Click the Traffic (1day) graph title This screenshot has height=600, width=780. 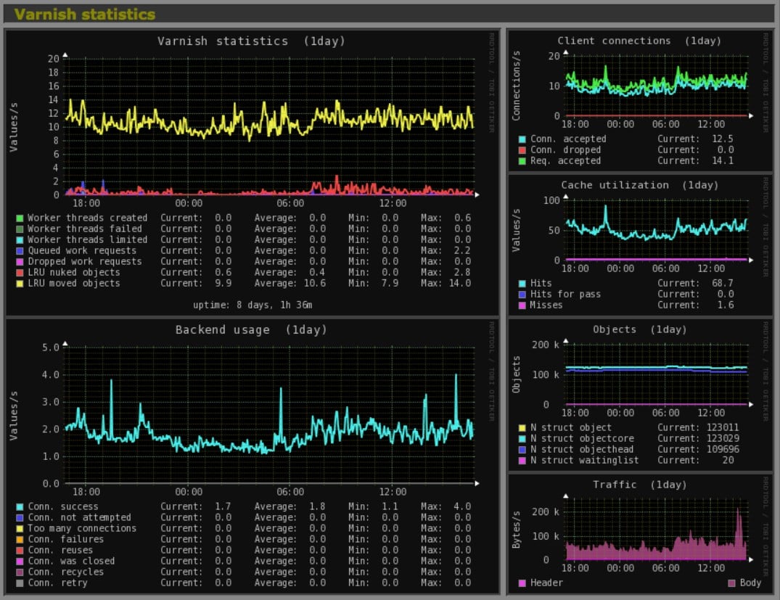click(x=640, y=485)
